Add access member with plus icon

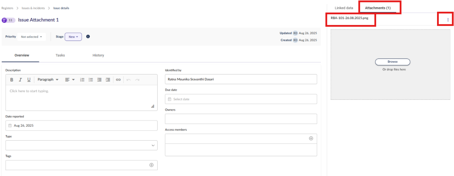311,138
